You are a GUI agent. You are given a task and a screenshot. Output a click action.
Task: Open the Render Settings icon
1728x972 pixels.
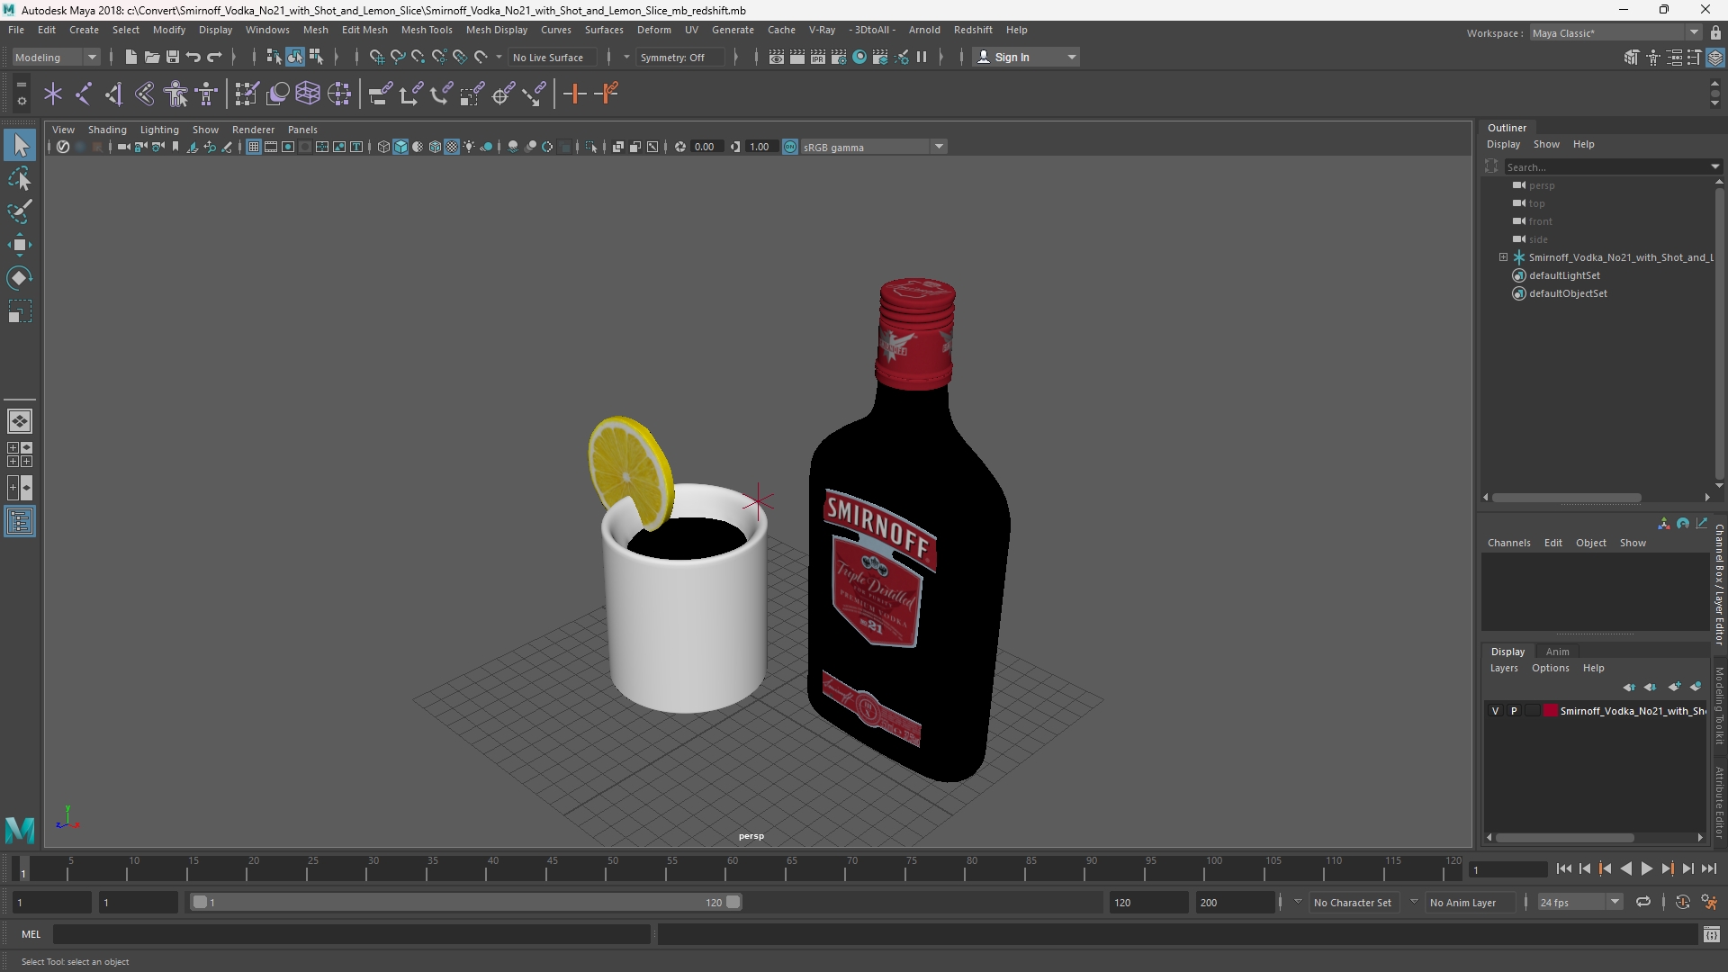(x=838, y=57)
